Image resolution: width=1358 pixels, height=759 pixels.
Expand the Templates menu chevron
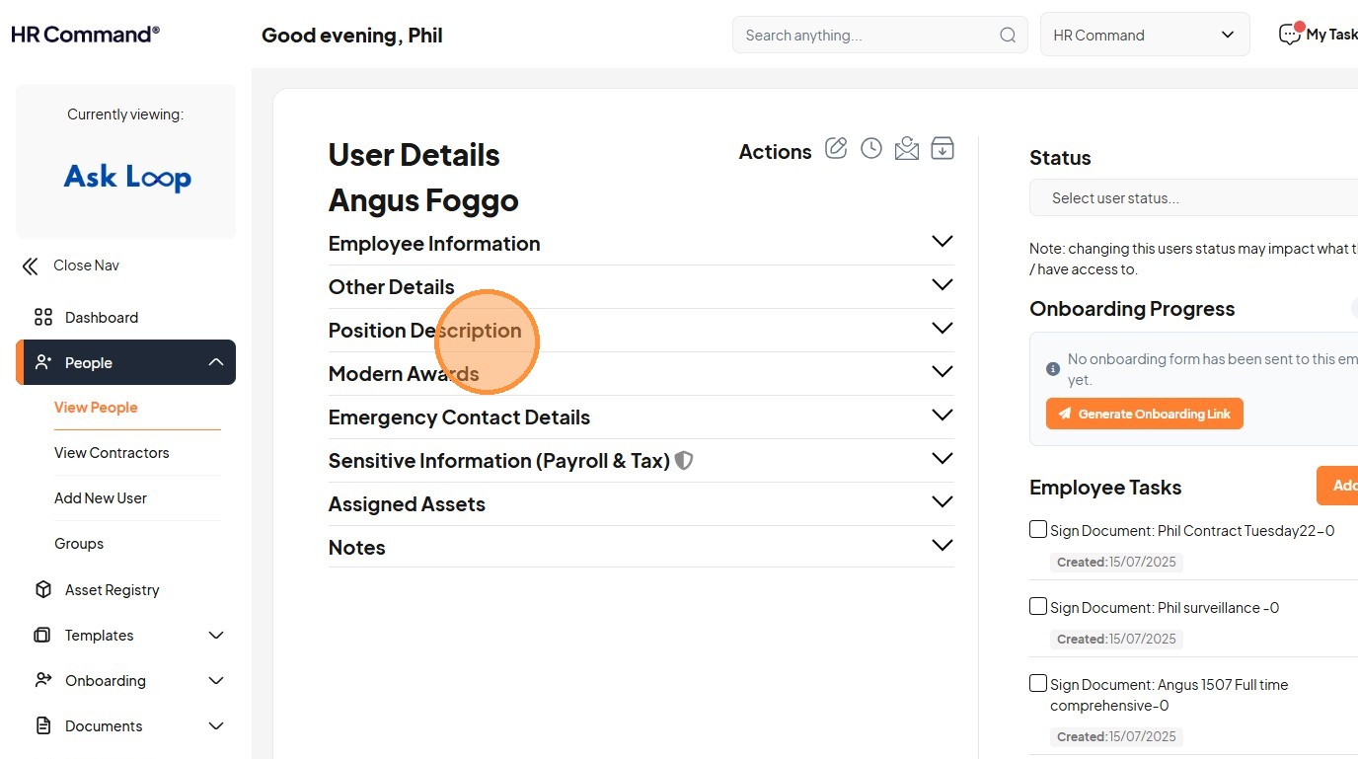pos(216,636)
